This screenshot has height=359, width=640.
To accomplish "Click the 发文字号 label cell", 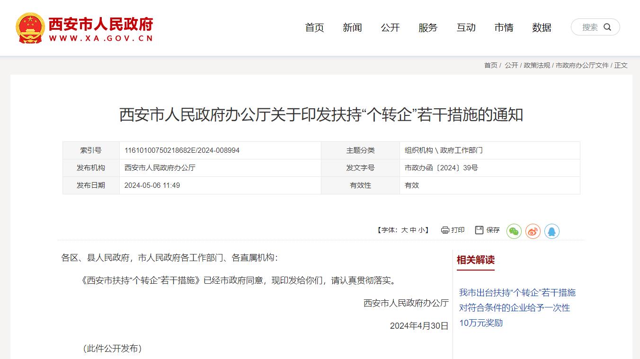I will tap(360, 168).
